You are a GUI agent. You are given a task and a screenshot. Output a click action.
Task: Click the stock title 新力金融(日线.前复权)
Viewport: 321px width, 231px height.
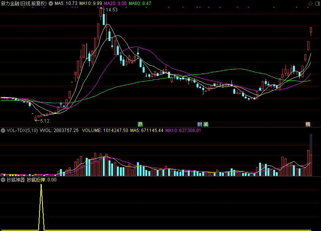click(24, 3)
